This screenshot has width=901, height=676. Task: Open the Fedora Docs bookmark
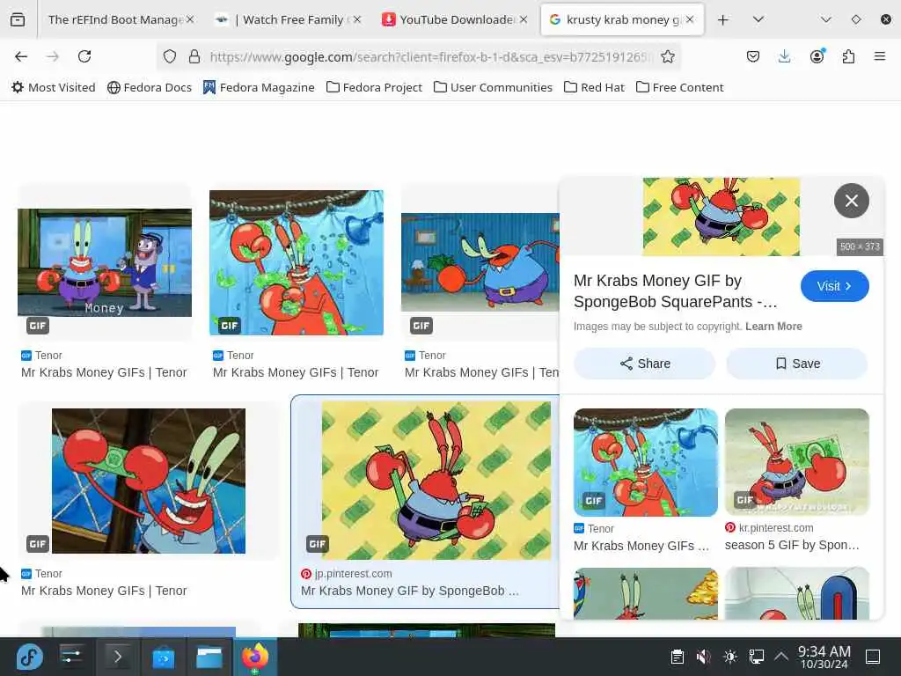(x=150, y=87)
